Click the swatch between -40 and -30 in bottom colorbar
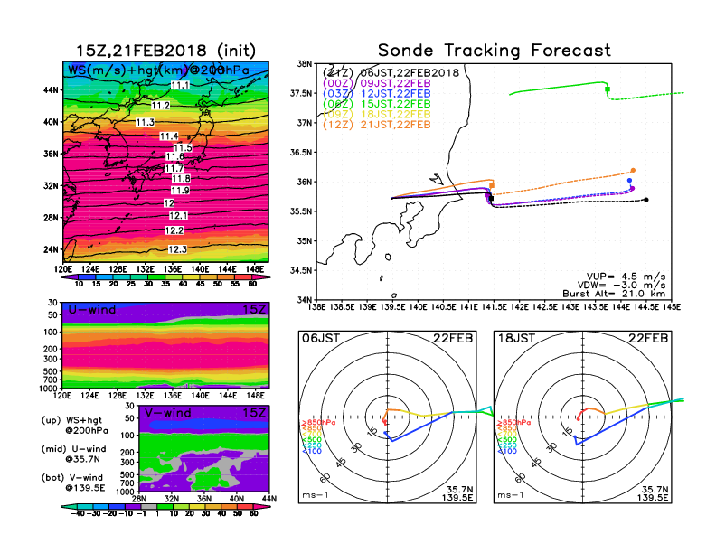 84,506
